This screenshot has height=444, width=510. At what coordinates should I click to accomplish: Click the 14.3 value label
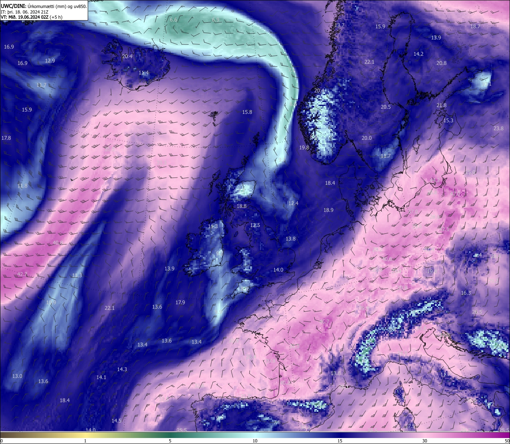[x=122, y=370]
